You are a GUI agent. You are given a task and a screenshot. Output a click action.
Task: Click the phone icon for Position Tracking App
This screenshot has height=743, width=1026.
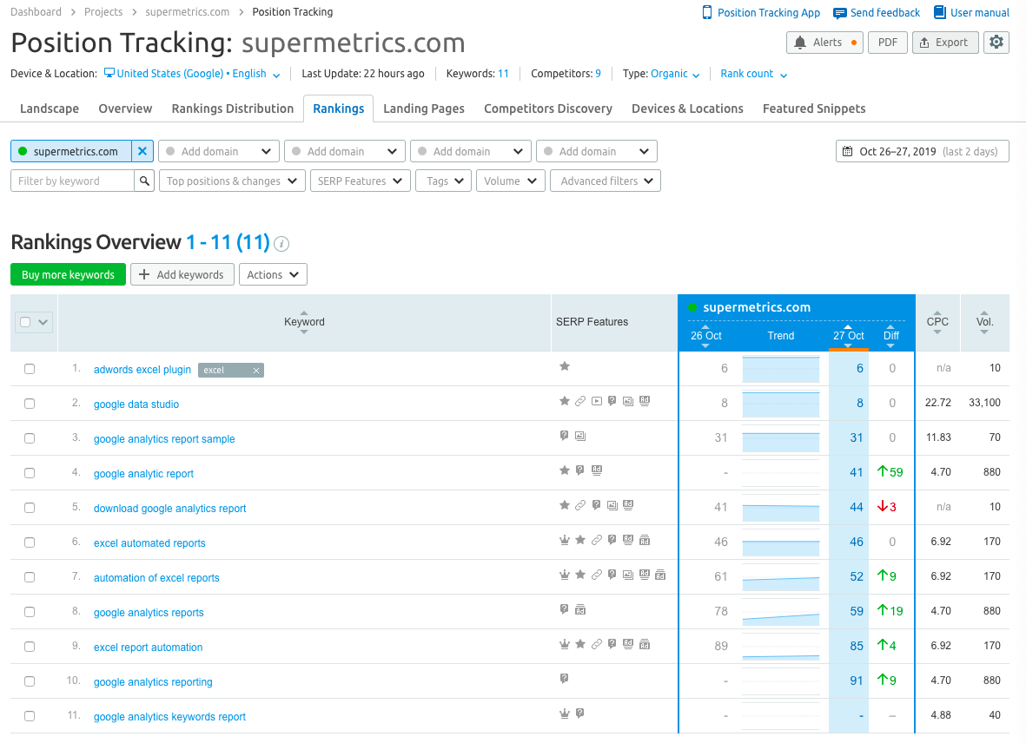[x=706, y=12]
